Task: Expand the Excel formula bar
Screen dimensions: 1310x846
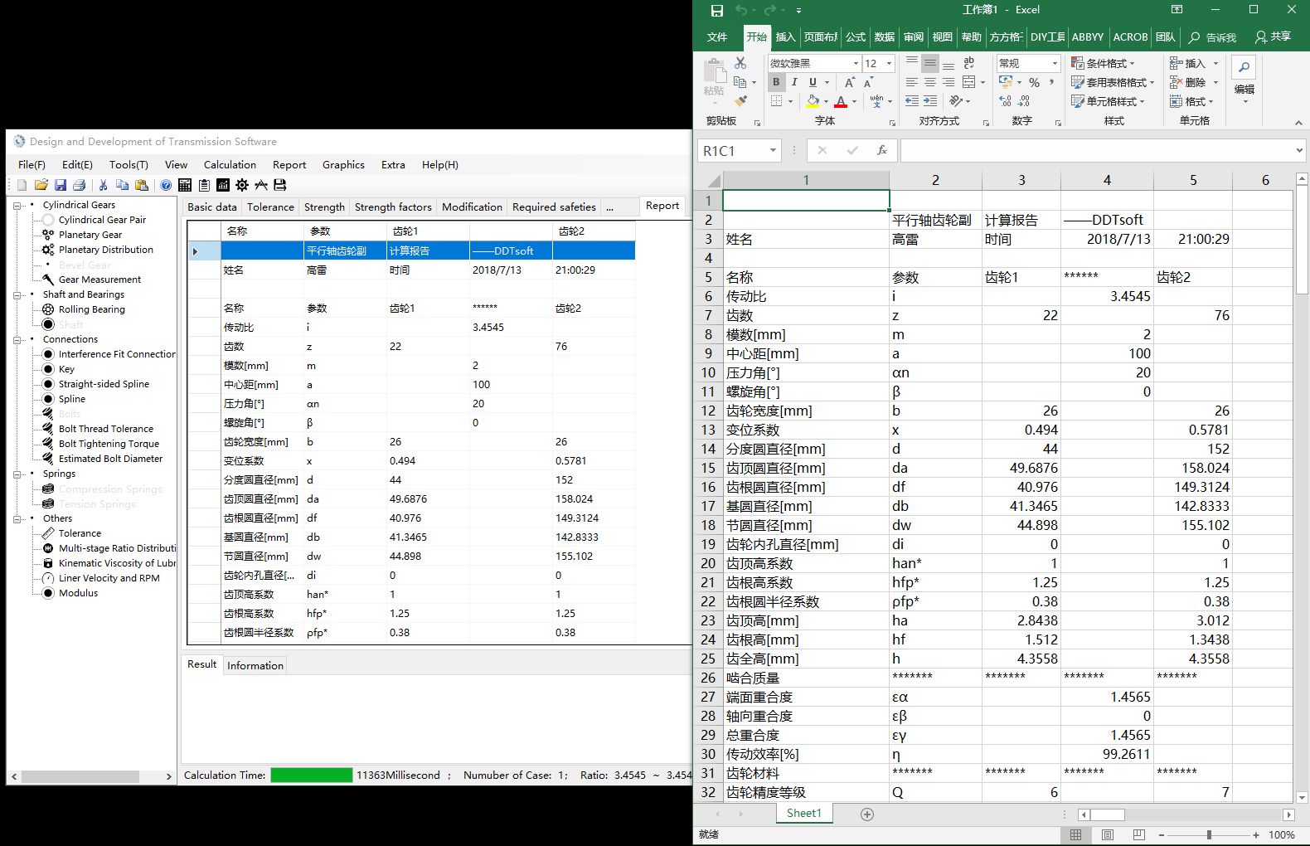Action: pos(1299,150)
